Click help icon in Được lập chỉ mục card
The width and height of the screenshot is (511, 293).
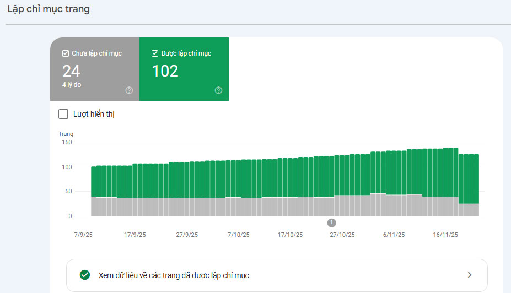218,90
